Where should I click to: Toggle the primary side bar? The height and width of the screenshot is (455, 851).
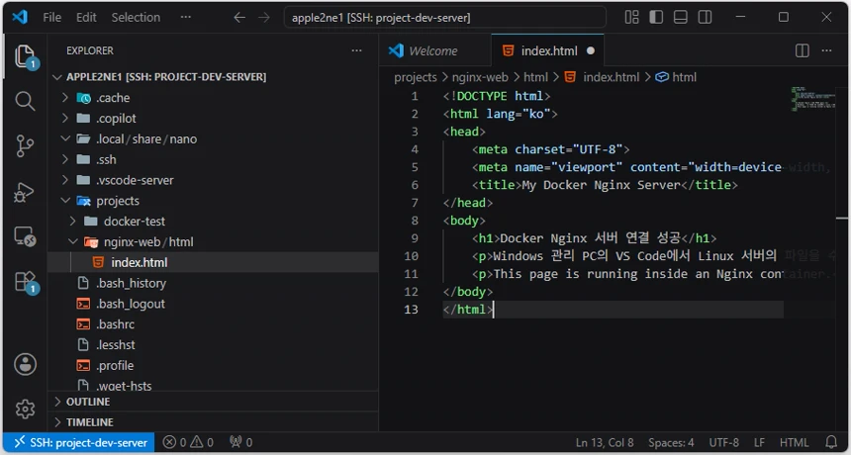click(x=656, y=18)
